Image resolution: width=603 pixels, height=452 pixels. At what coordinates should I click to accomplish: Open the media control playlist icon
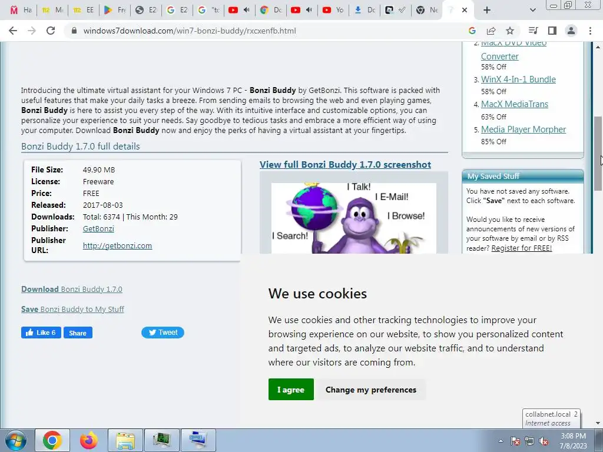click(533, 31)
